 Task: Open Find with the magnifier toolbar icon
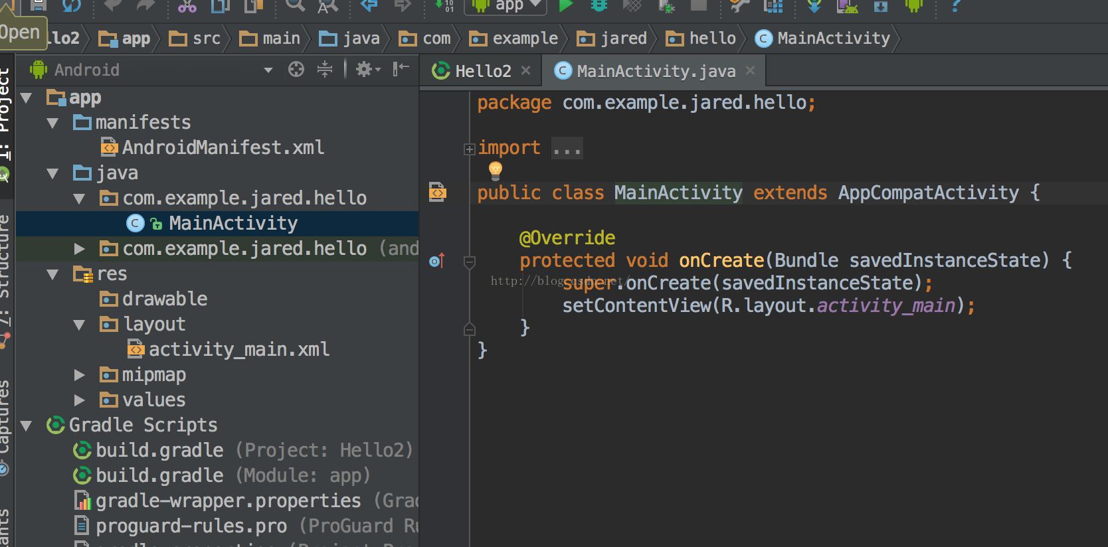(x=295, y=5)
